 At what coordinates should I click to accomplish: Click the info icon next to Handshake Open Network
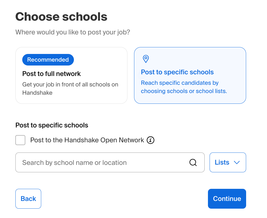[x=150, y=140]
